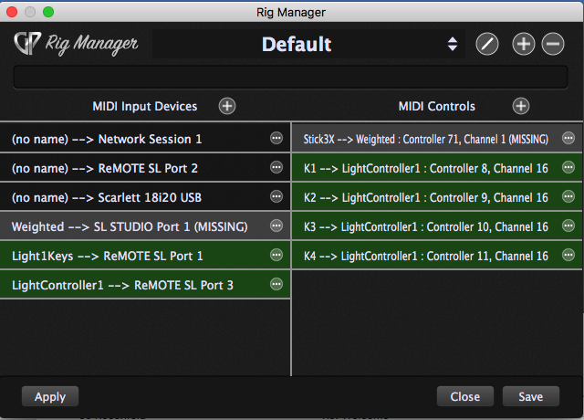This screenshot has width=584, height=420.
Task: Open options for the K2 control row
Action: tap(568, 196)
